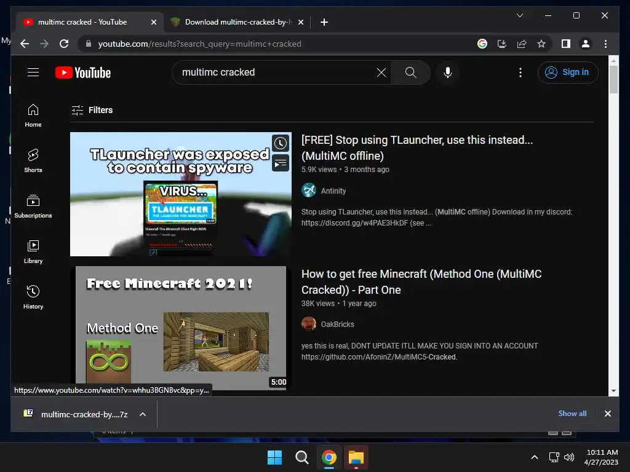Click the scrollbar down arrow

[x=613, y=390]
